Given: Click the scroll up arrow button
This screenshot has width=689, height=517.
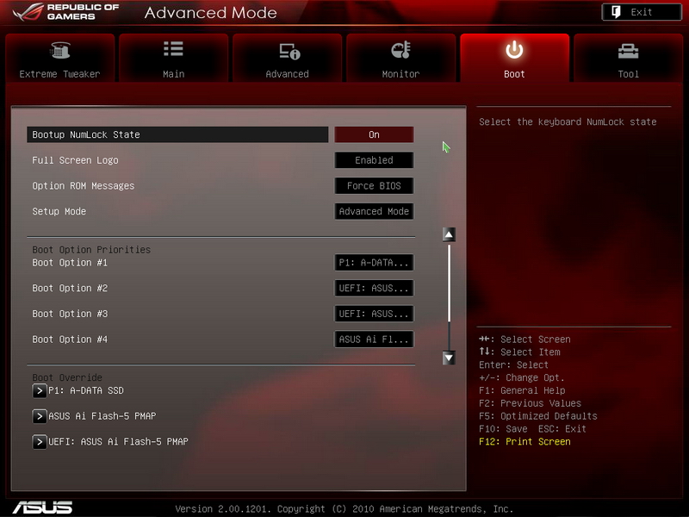Looking at the screenshot, I should tap(449, 234).
